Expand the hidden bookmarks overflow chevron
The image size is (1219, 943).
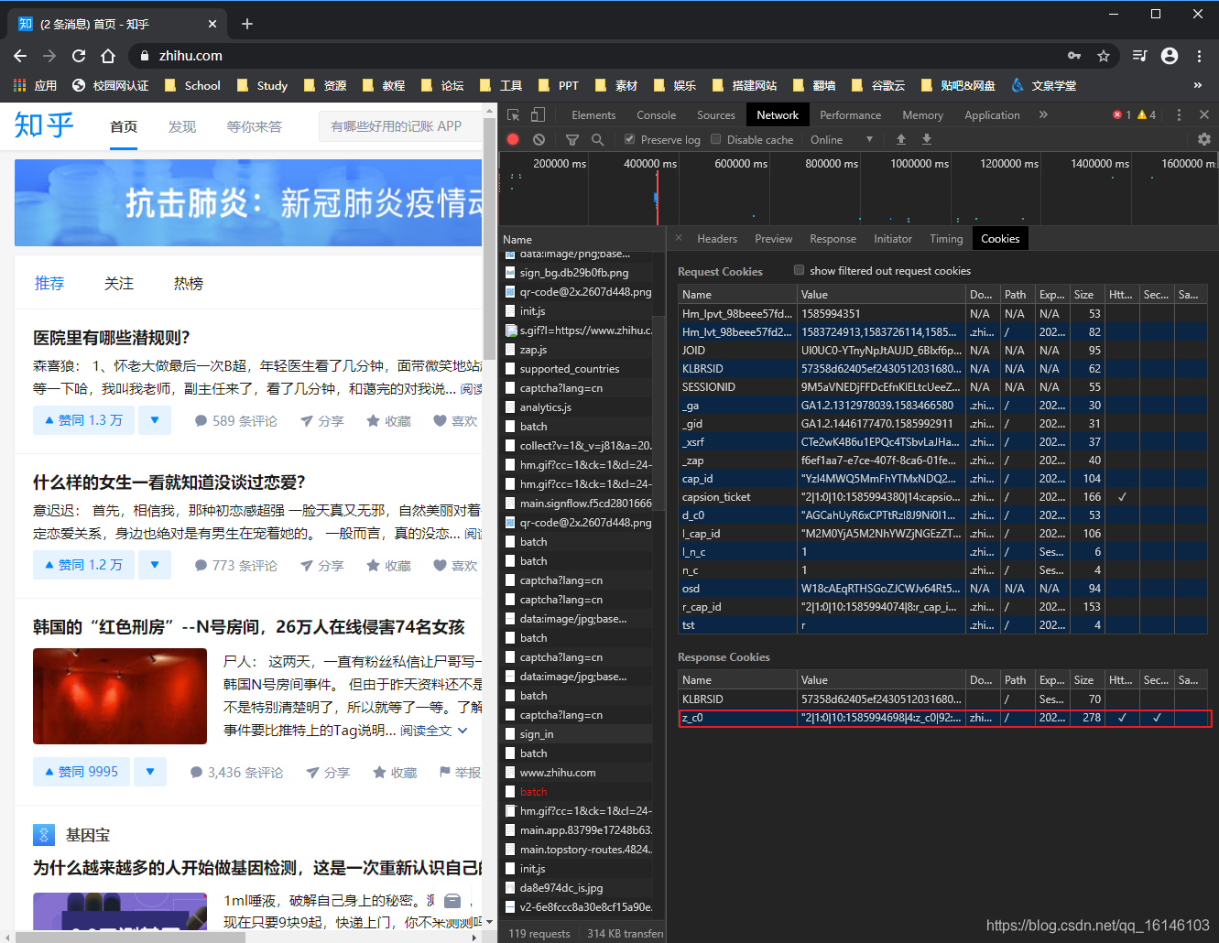1197,85
